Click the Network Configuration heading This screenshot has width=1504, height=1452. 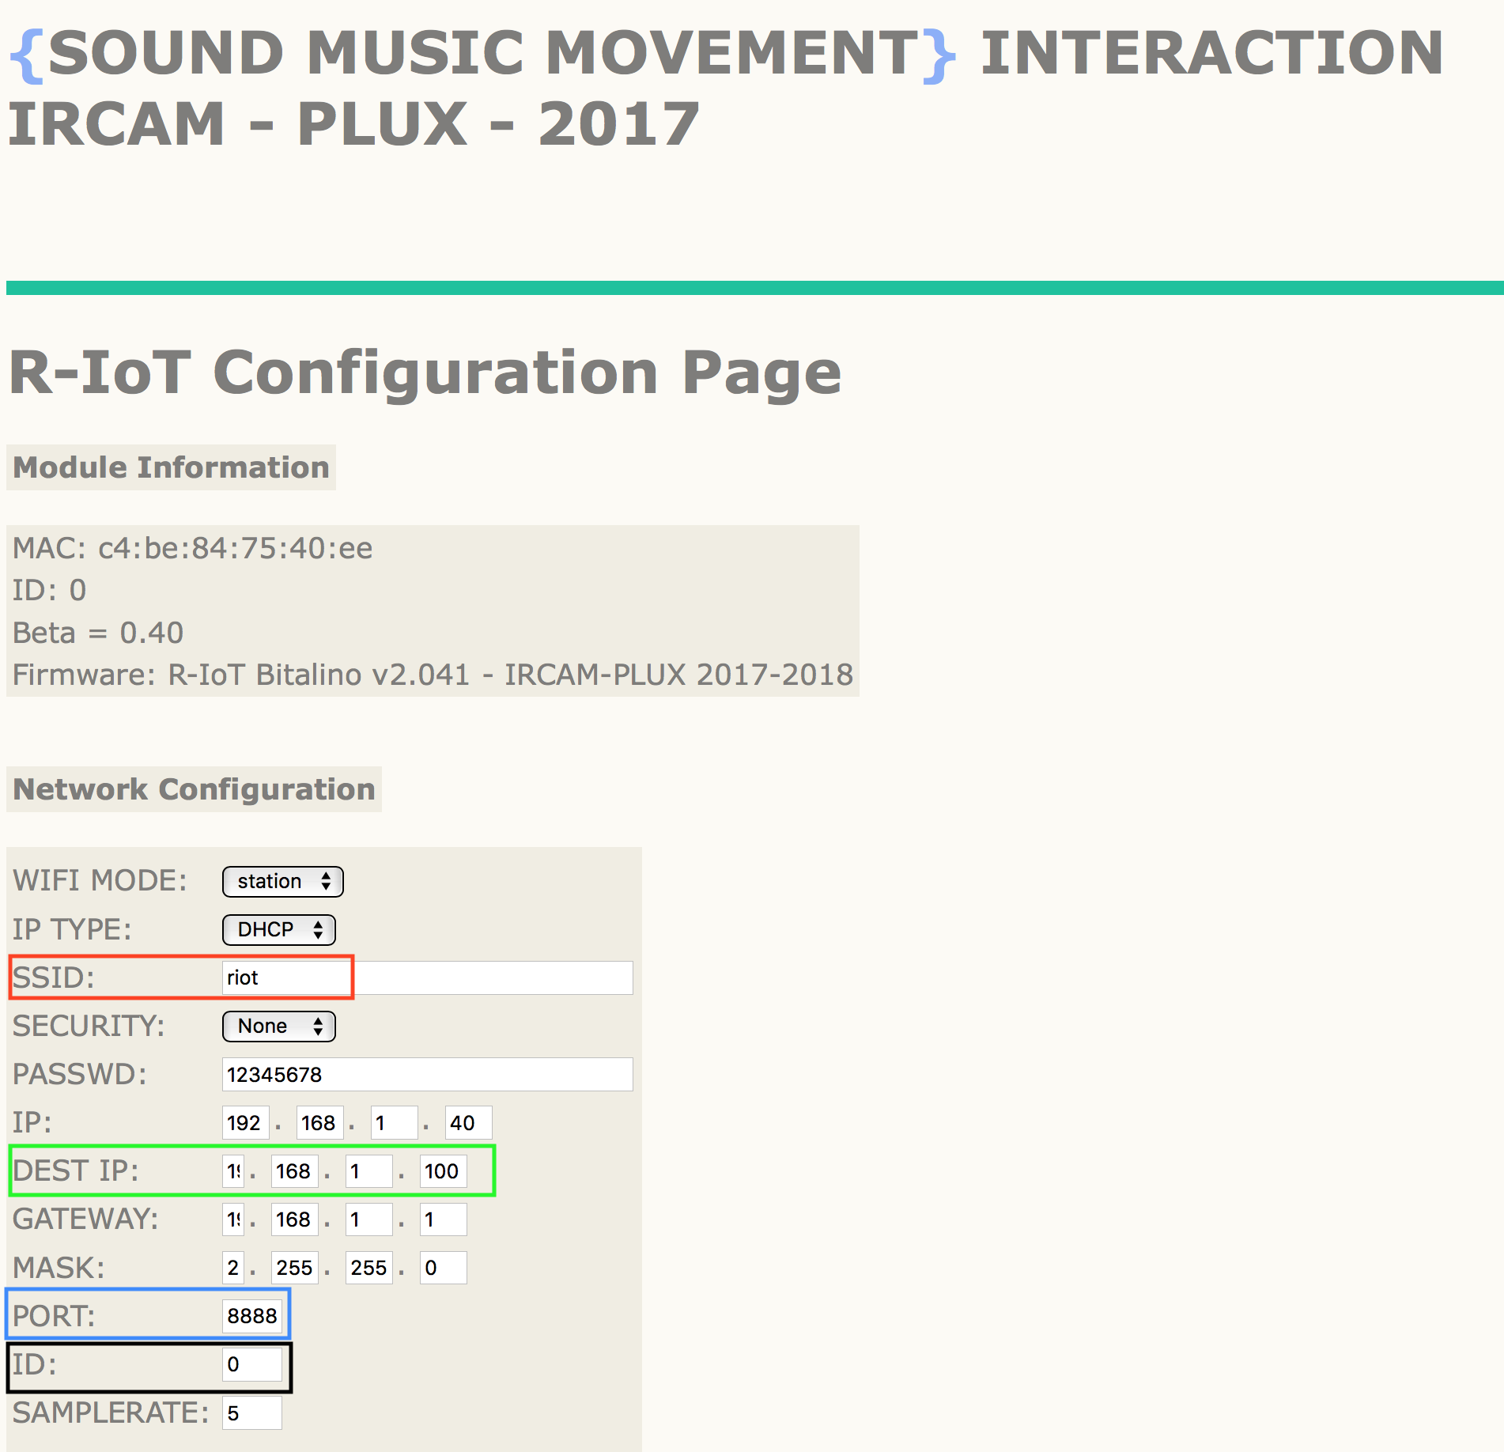click(x=194, y=788)
